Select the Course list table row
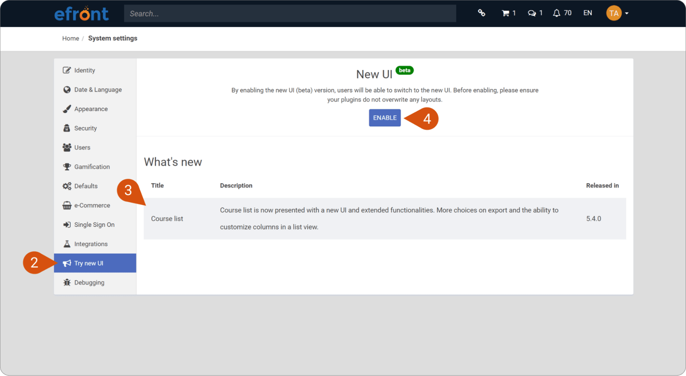The height and width of the screenshot is (376, 686). pos(384,219)
